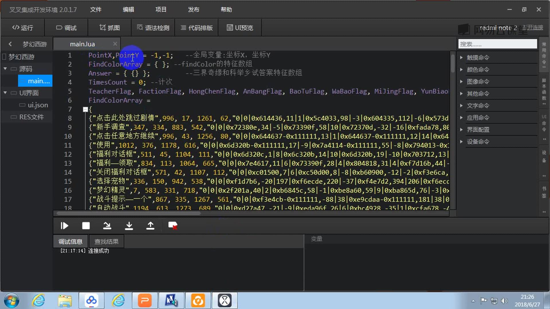This screenshot has height=309, width=550.
Task: Open Windows Start menu orb
Action: [12, 301]
